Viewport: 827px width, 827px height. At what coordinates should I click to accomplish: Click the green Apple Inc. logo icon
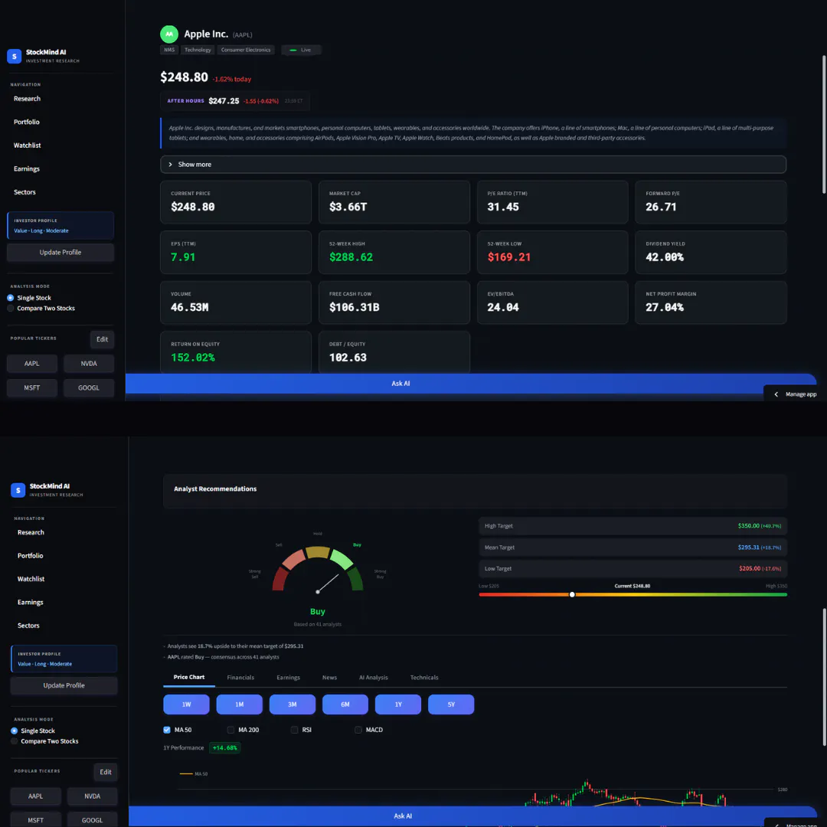point(168,34)
